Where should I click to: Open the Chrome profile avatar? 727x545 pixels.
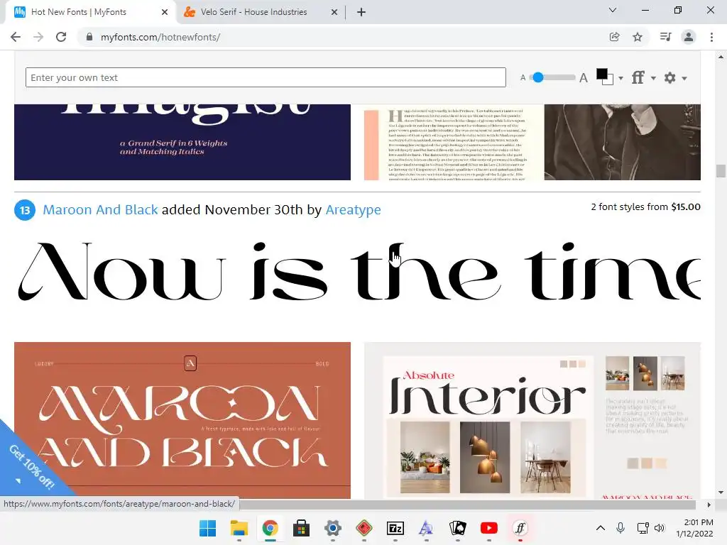[689, 37]
